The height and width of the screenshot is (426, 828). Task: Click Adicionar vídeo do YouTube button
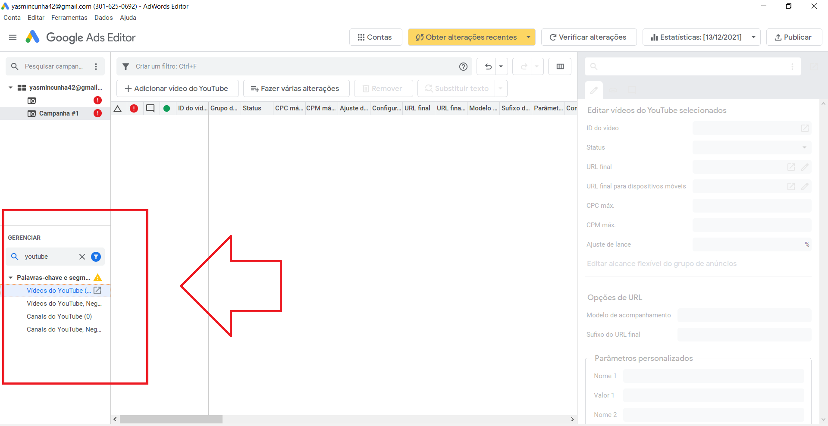pos(177,88)
